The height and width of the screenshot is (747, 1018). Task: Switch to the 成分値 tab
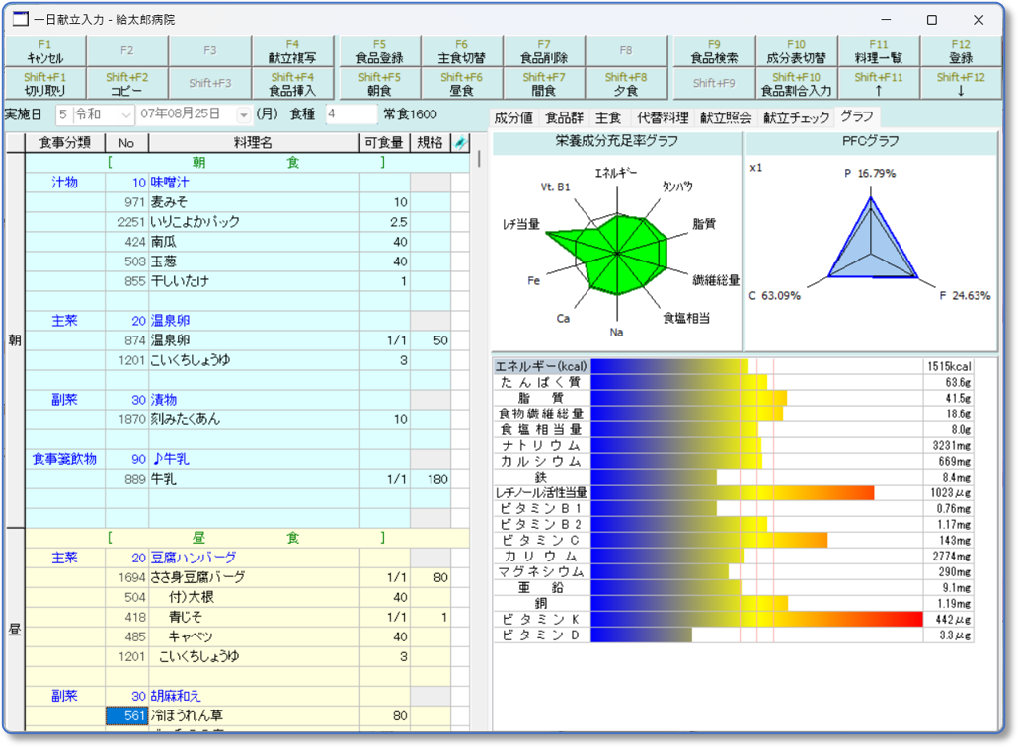[x=513, y=117]
